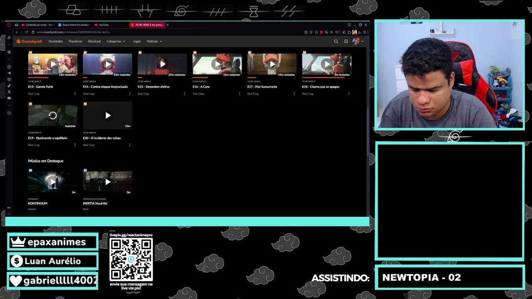The height and width of the screenshot is (299, 532).
Task: Open the new tab plus button
Action: click(167, 25)
